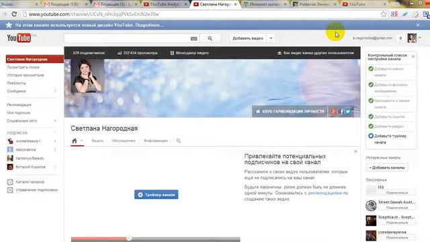Click the unchecked 'Добавьте трейлер канала' circle
Viewport: 430px width, 242px height.
click(x=371, y=136)
